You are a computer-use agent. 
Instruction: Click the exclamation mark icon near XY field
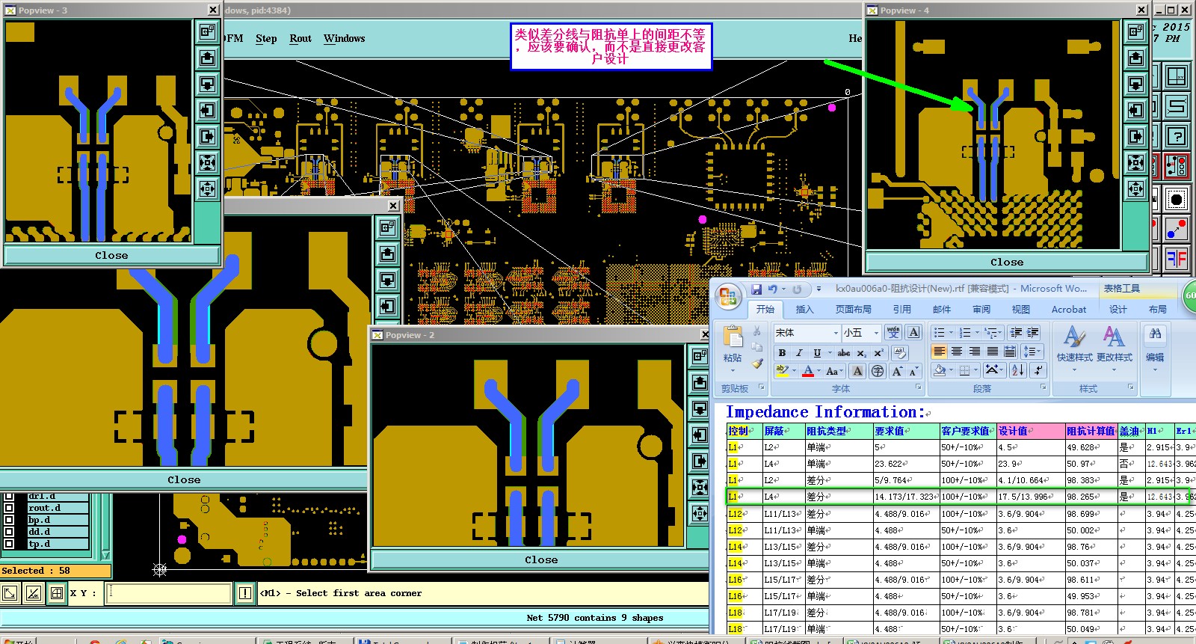point(245,593)
